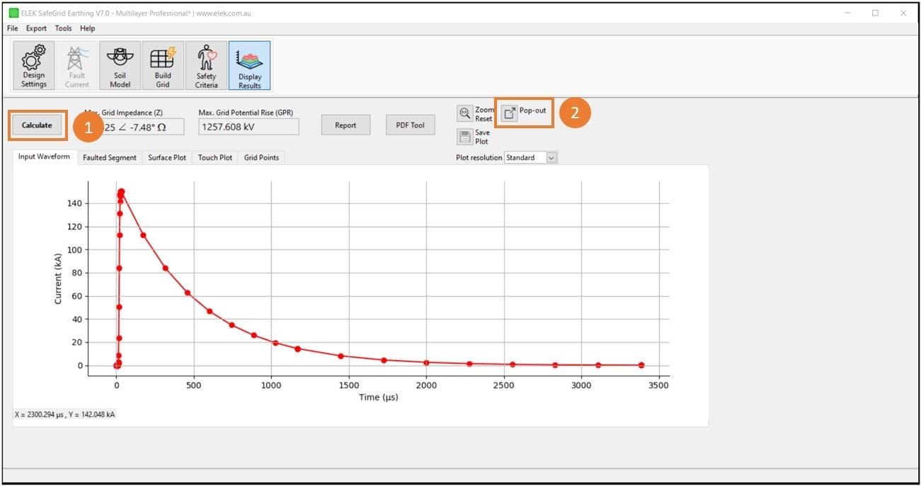This screenshot has width=921, height=486.
Task: Click the Max. Grid Potential Rise field
Action: 248,125
